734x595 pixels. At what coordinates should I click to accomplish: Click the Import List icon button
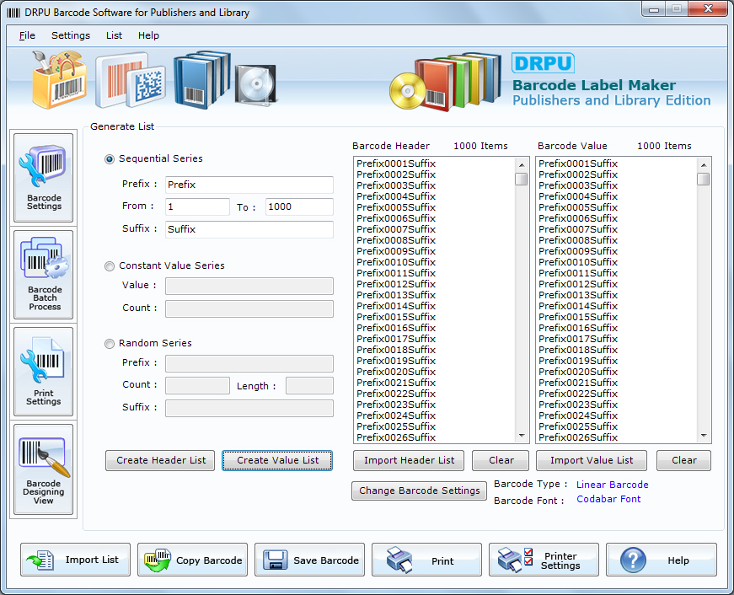(x=75, y=560)
